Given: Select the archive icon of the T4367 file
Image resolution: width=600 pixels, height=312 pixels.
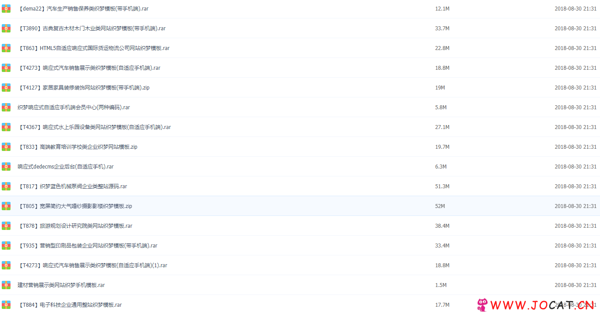Looking at the screenshot, I should tap(6, 127).
